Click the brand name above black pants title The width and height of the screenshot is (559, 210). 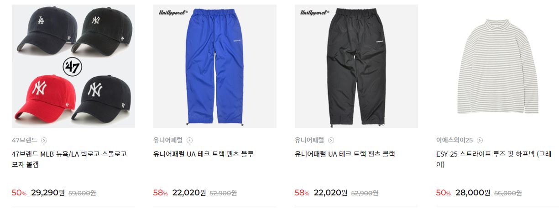point(310,140)
